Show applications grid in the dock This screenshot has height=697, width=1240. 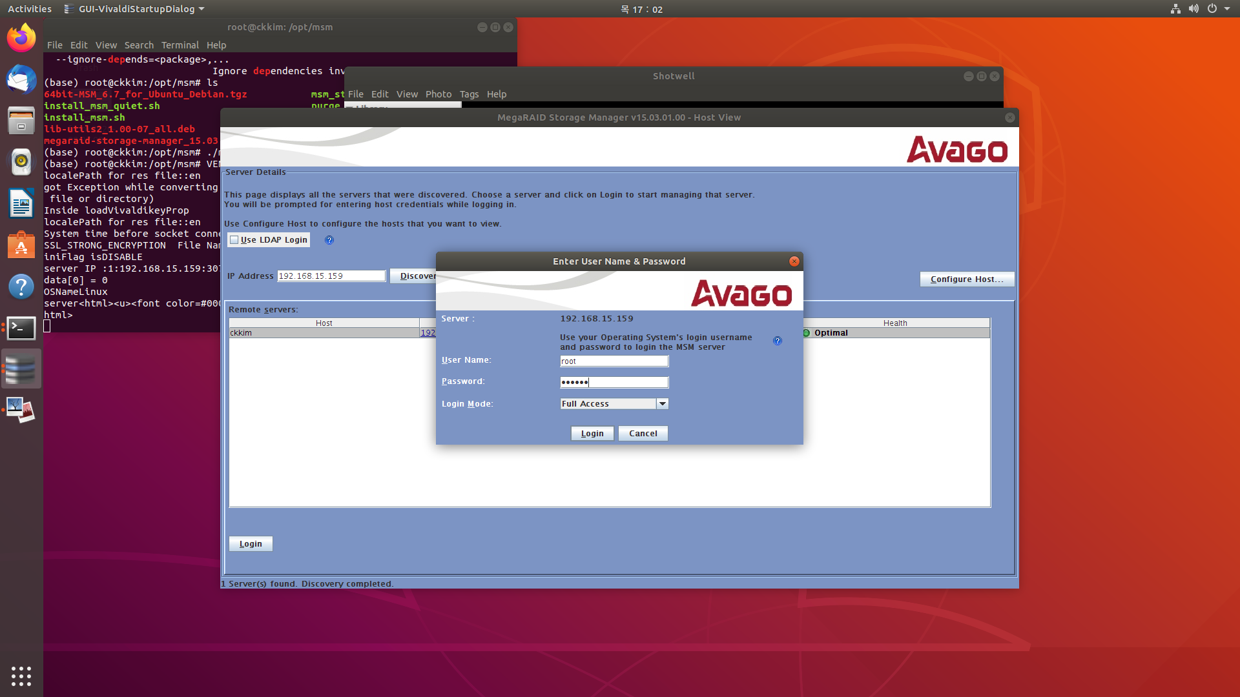pos(21,676)
